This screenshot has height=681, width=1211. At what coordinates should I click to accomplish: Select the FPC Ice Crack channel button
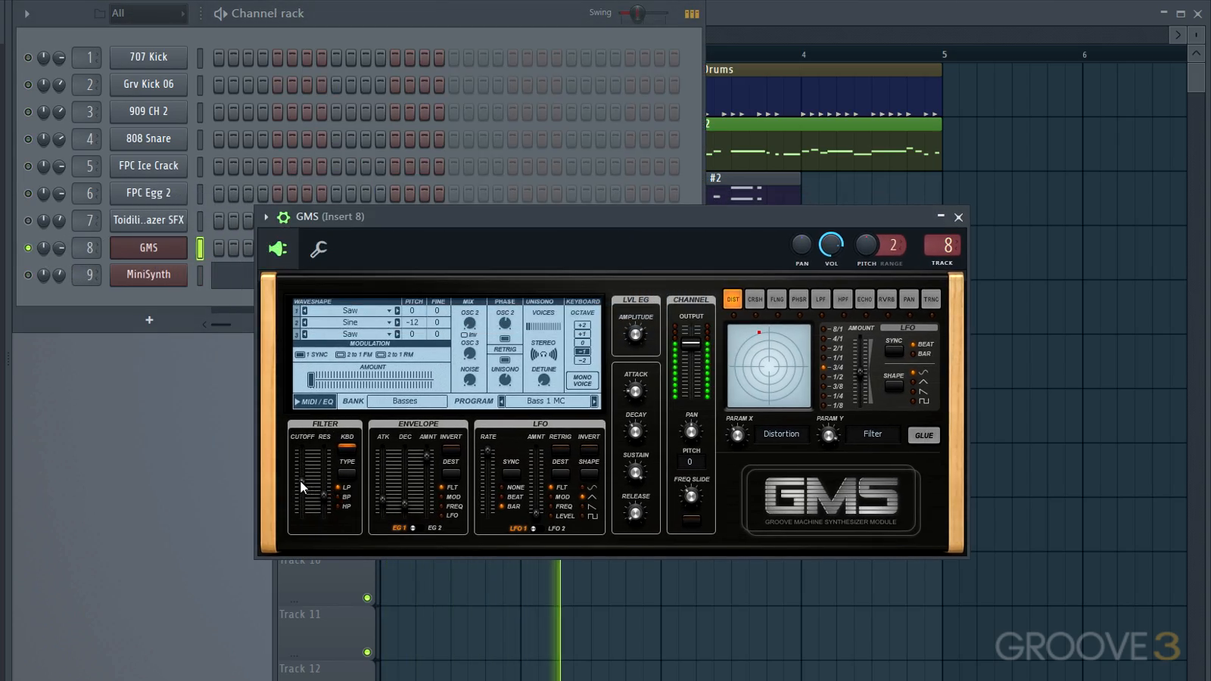click(x=148, y=166)
